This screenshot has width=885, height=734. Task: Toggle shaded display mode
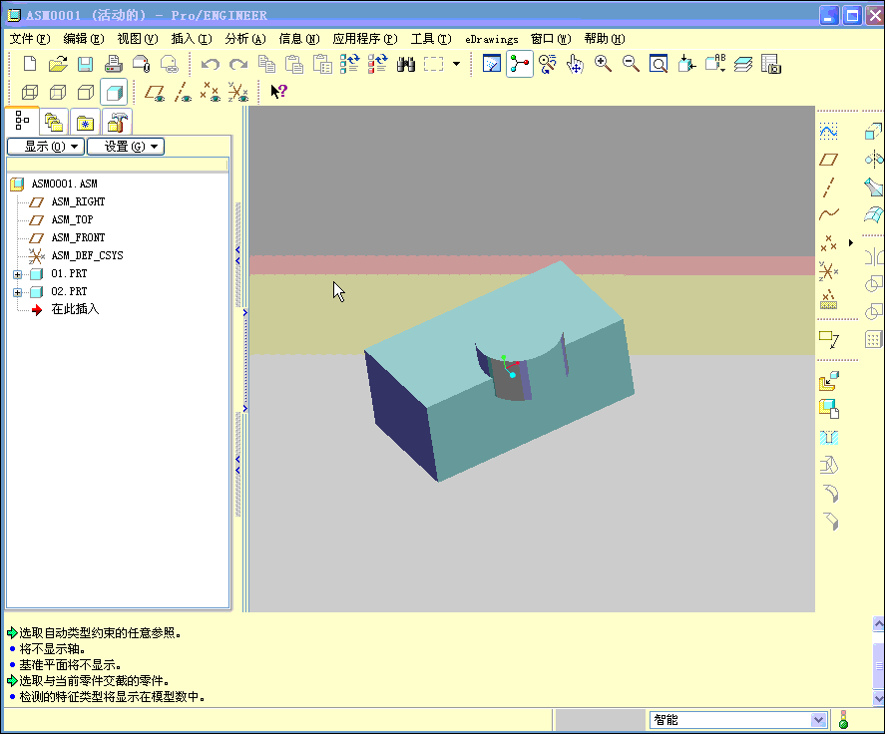pos(114,92)
